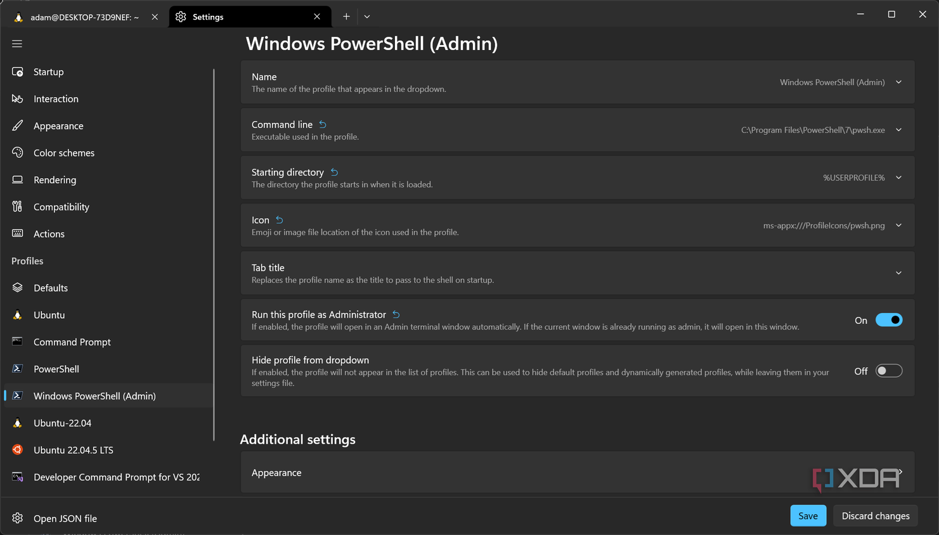Select the Defaults profile
Screen dimensions: 939x535
[x=108, y=288]
